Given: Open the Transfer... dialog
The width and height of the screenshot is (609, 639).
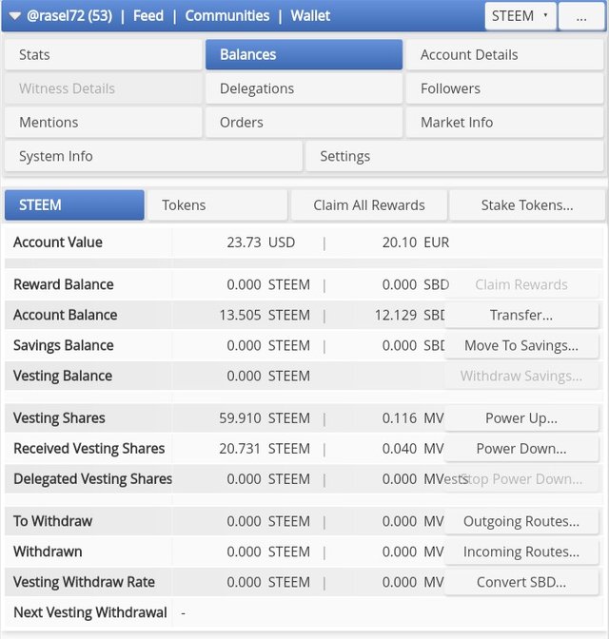Looking at the screenshot, I should [521, 315].
